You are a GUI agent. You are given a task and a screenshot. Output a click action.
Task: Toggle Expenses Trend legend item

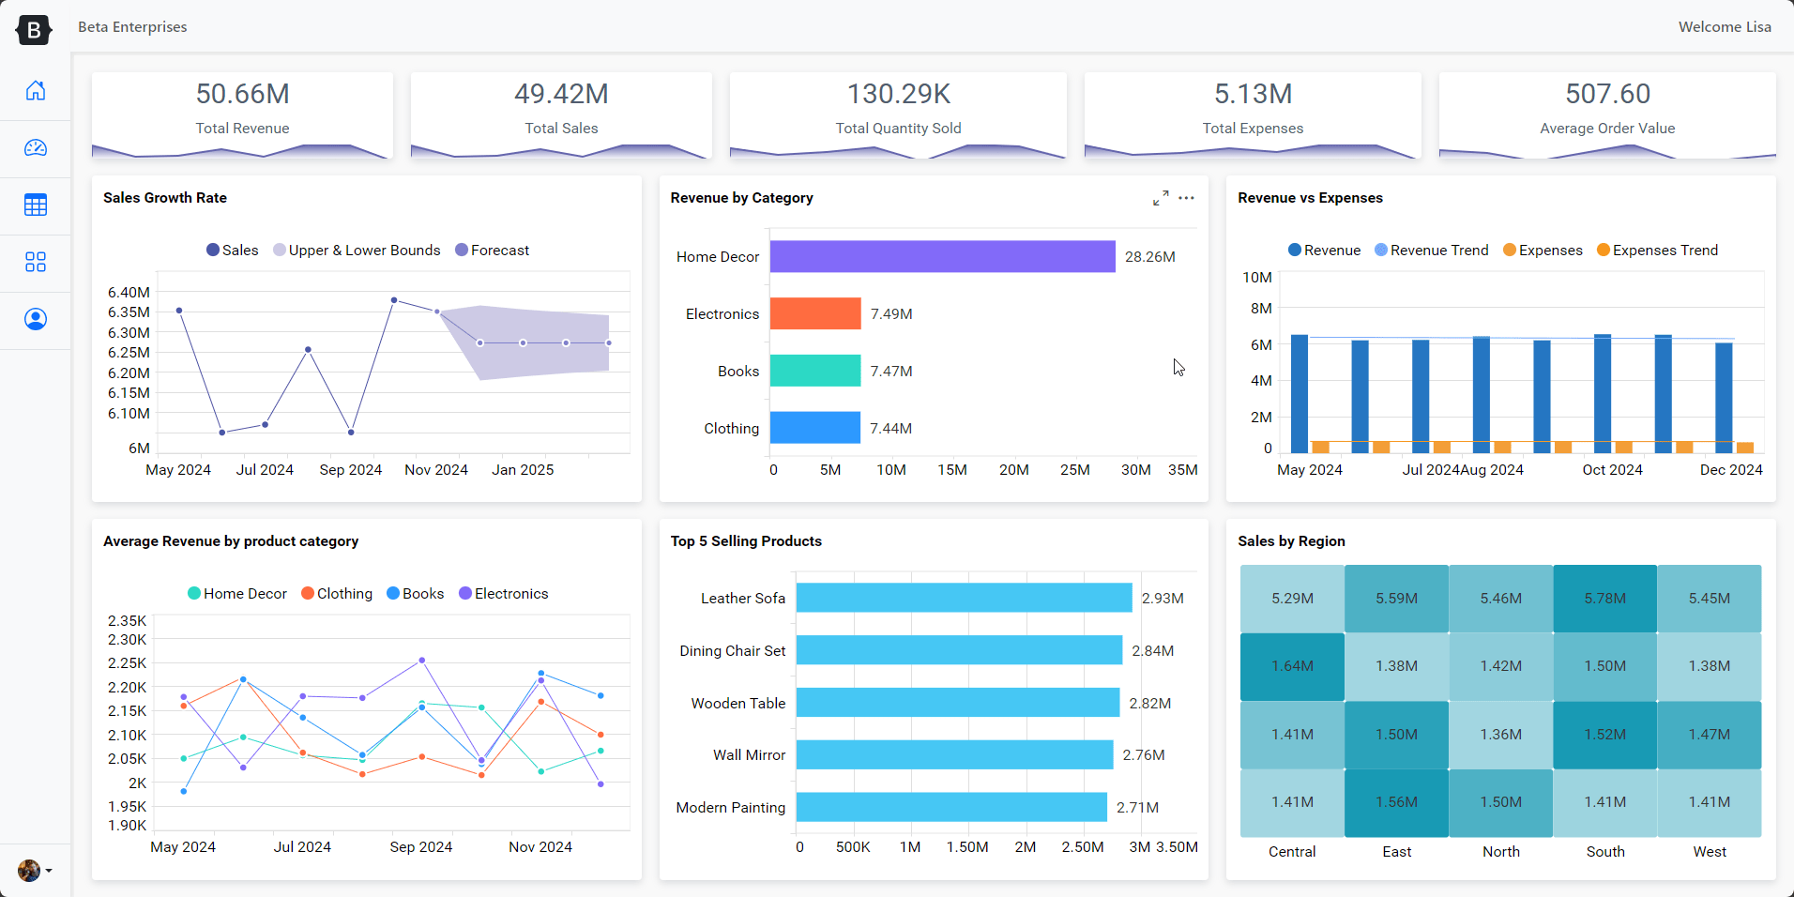(1657, 251)
